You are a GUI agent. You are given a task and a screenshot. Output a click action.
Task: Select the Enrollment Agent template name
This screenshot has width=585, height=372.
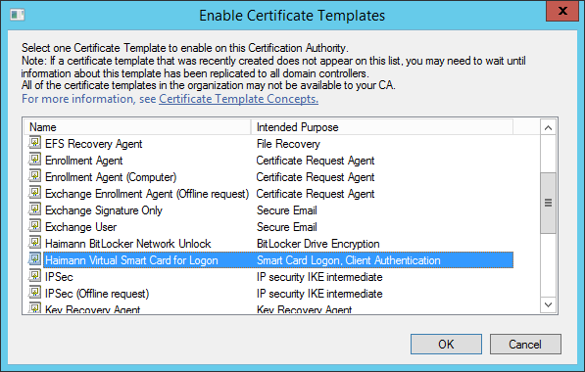click(84, 161)
